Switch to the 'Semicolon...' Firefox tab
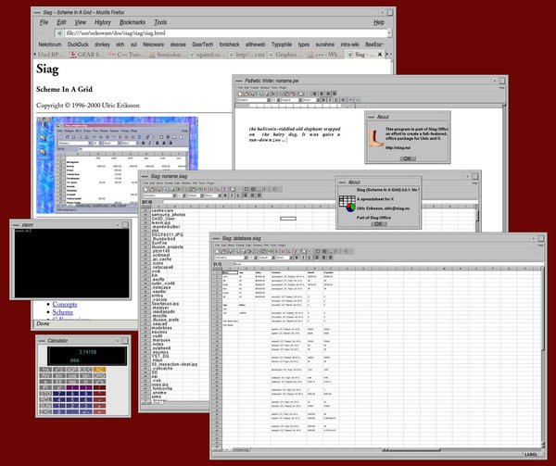The width and height of the screenshot is (556, 466). point(167,55)
